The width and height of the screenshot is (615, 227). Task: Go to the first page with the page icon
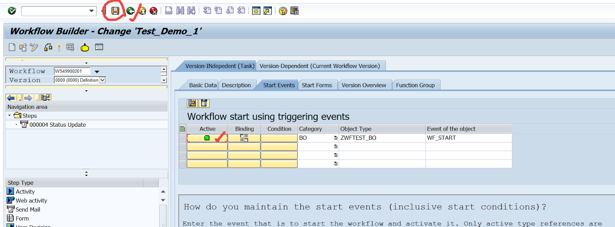click(207, 11)
